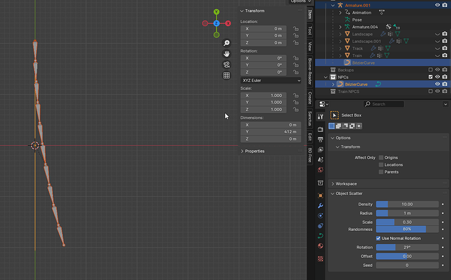Collapse Armature.001 in the outliner

tap(333, 5)
